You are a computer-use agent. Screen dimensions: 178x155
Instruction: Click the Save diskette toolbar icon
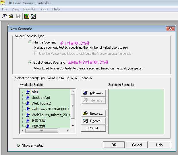pyautogui.click(x=18, y=16)
